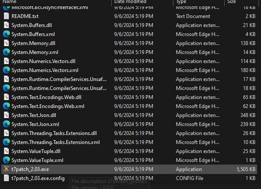The image size is (261, 189).
Task: Sort files by the Size column header
Action: (x=231, y=2)
